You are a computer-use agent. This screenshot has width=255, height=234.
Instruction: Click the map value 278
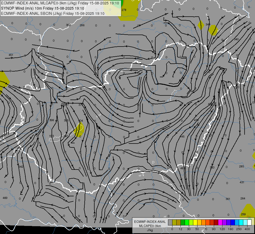pos(124,10)
